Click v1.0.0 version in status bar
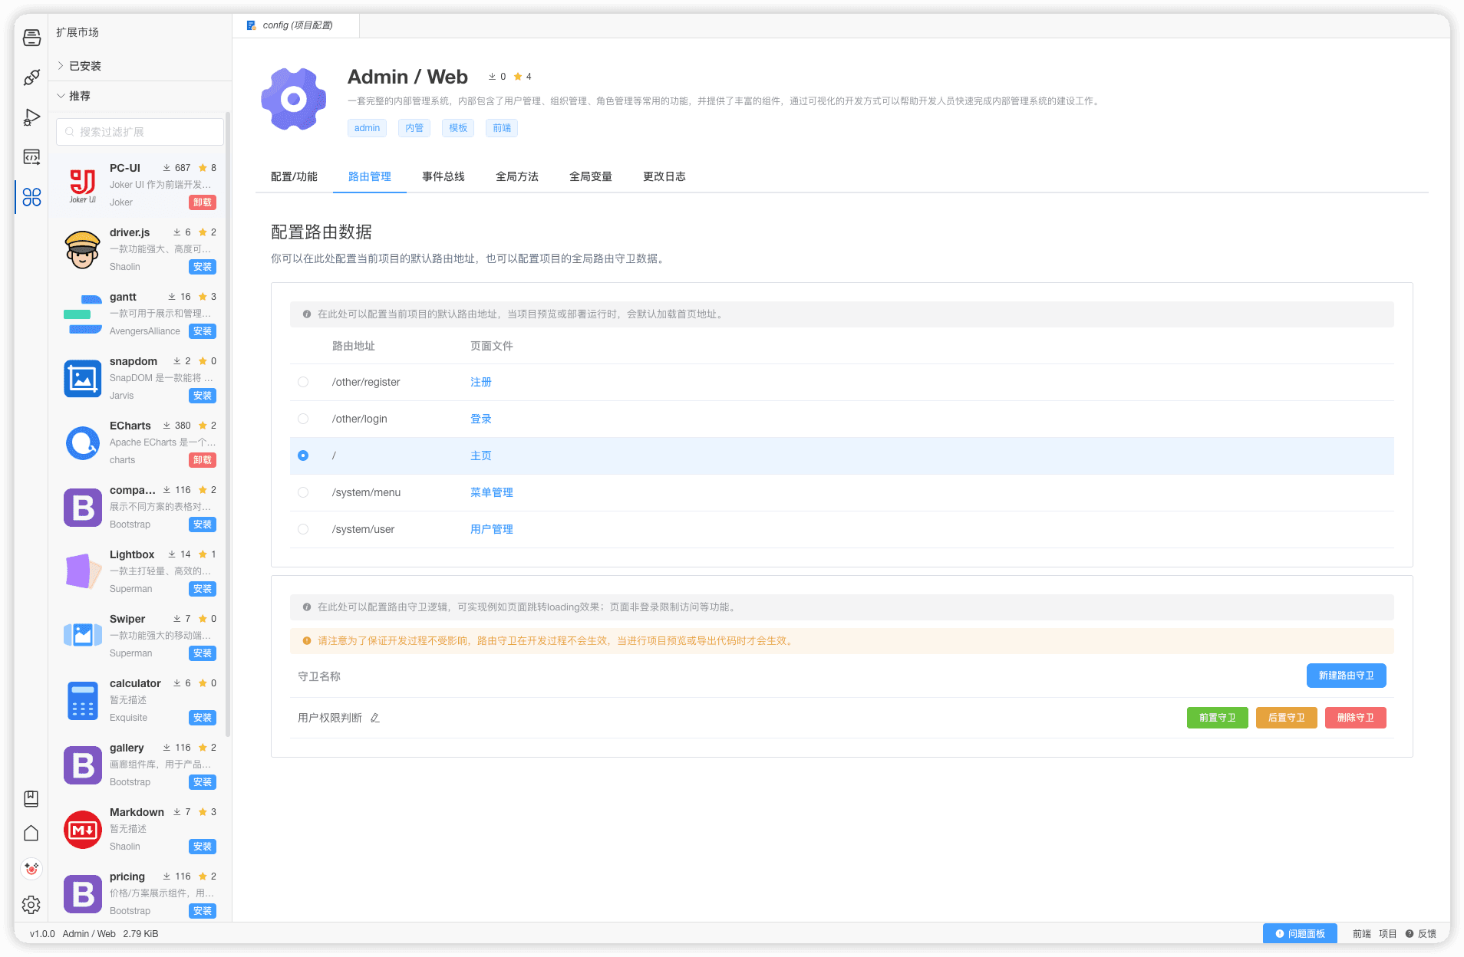 (x=42, y=933)
